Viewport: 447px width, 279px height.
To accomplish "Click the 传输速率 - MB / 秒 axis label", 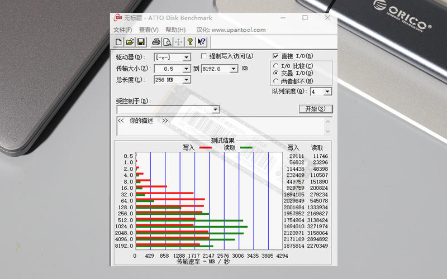I will 203,261.
